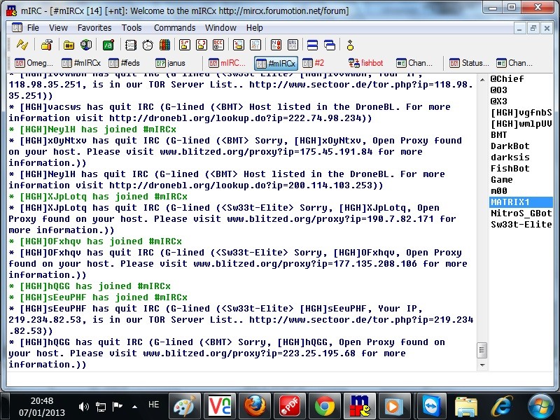Click the DCC Chat toolbar icon
The height and width of the screenshot is (420, 560).
[202, 45]
